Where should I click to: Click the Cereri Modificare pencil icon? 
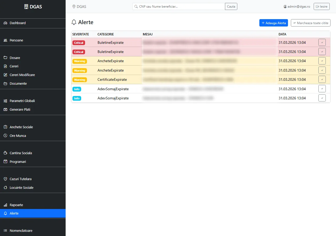(x=5, y=75)
